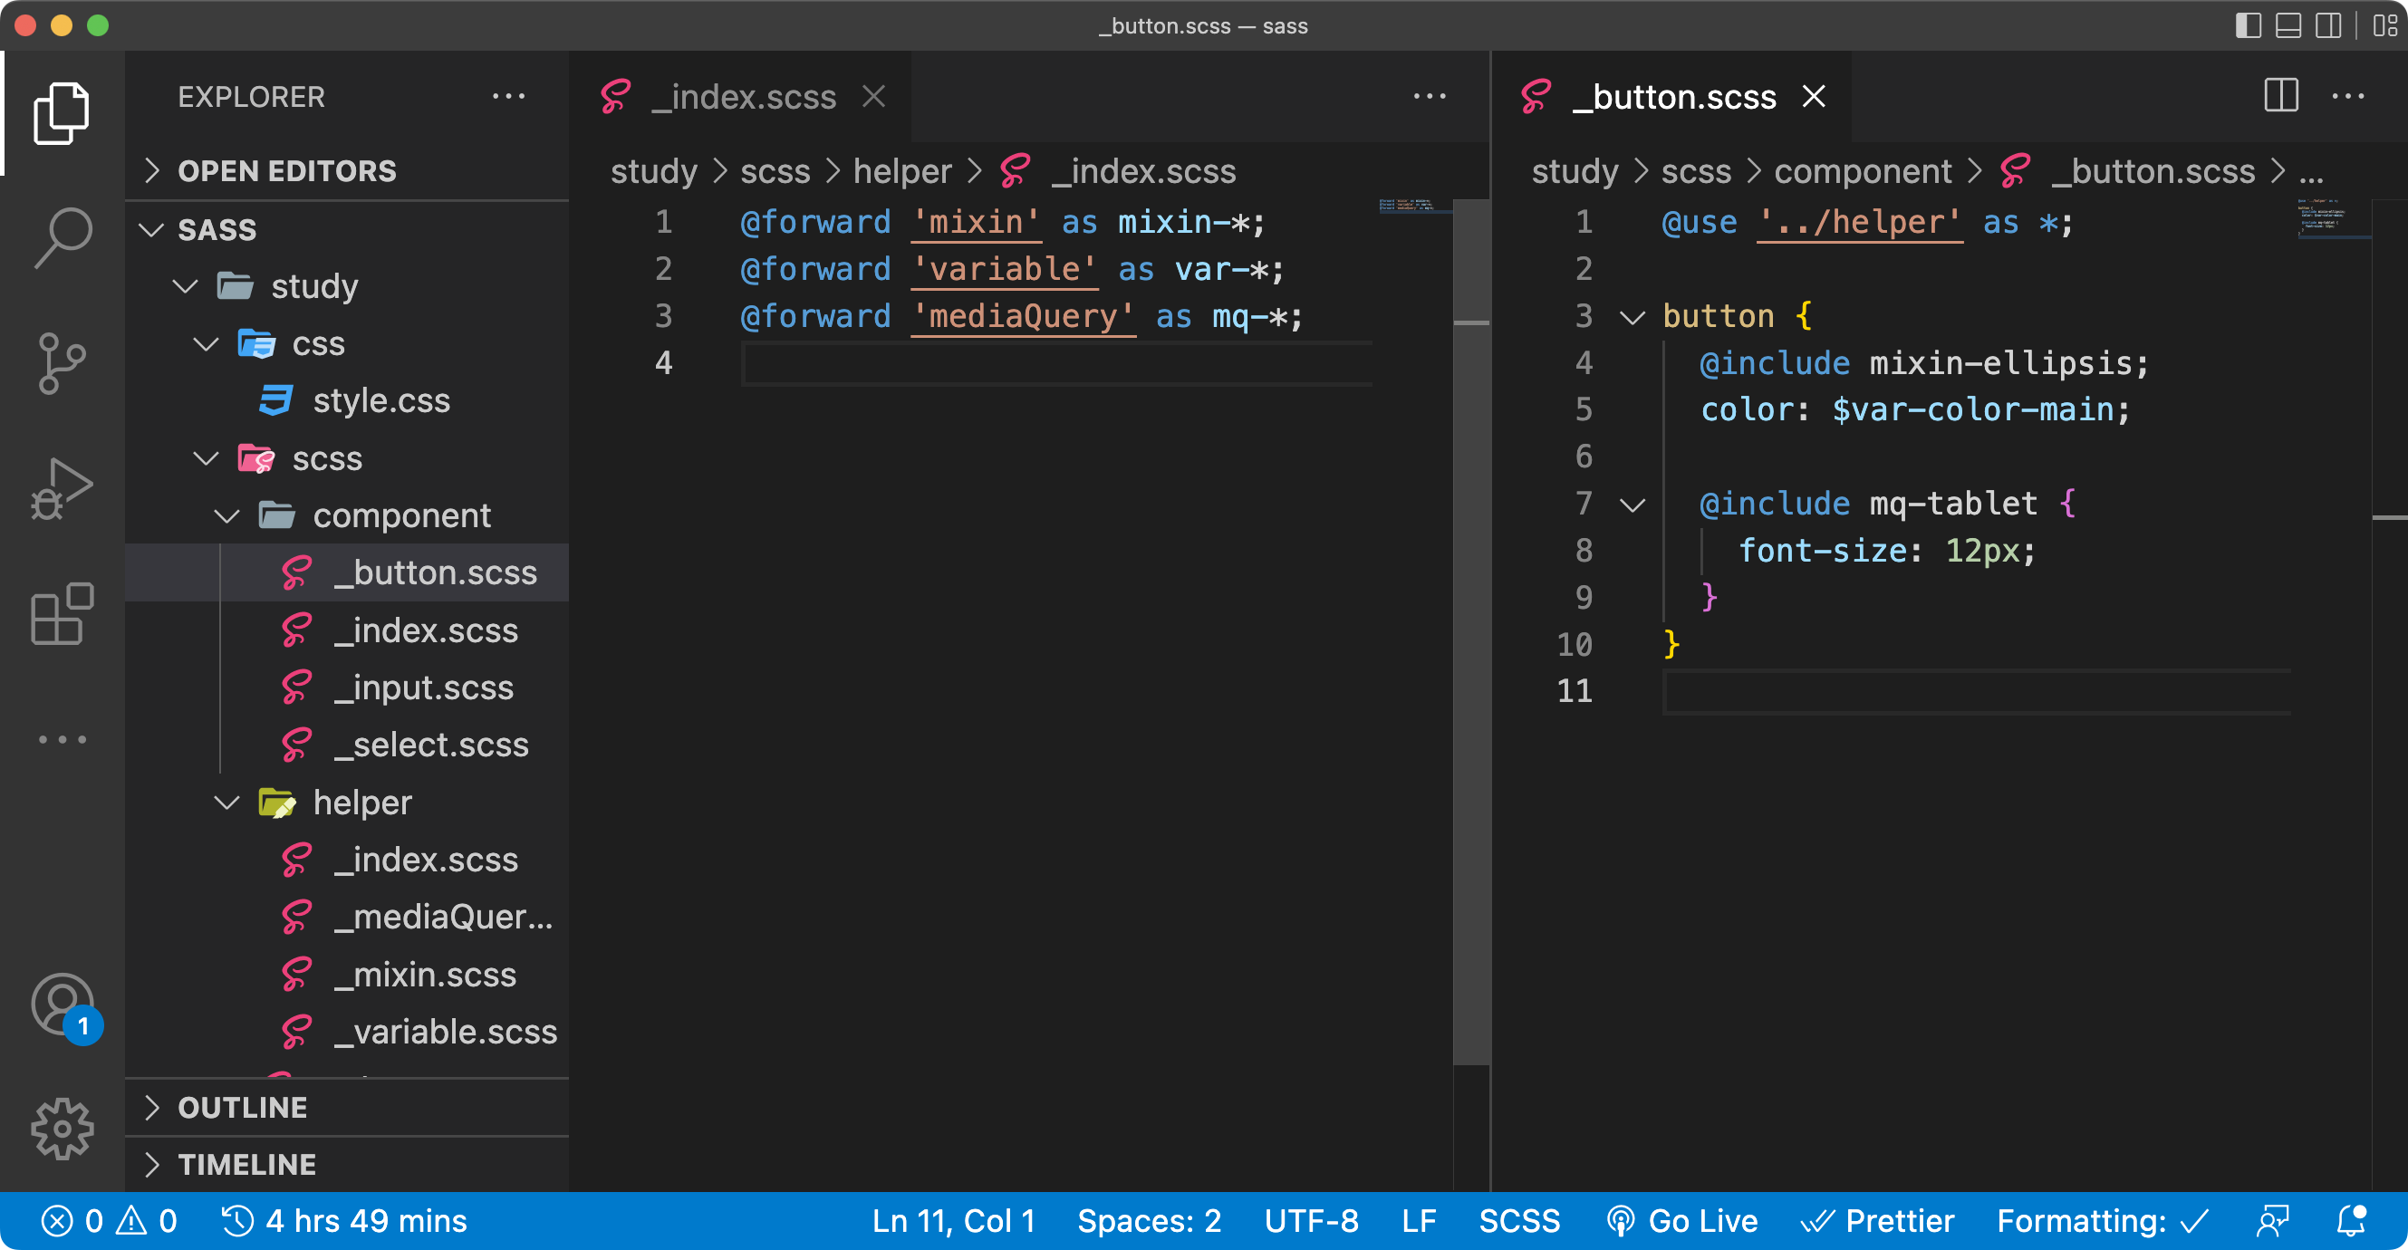Open the Extensions view
This screenshot has width=2408, height=1250.
point(62,614)
